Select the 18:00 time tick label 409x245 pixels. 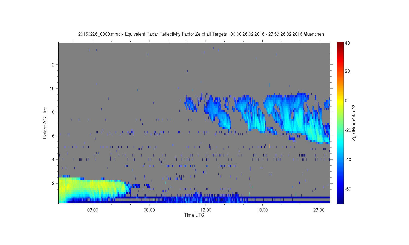(x=262, y=210)
